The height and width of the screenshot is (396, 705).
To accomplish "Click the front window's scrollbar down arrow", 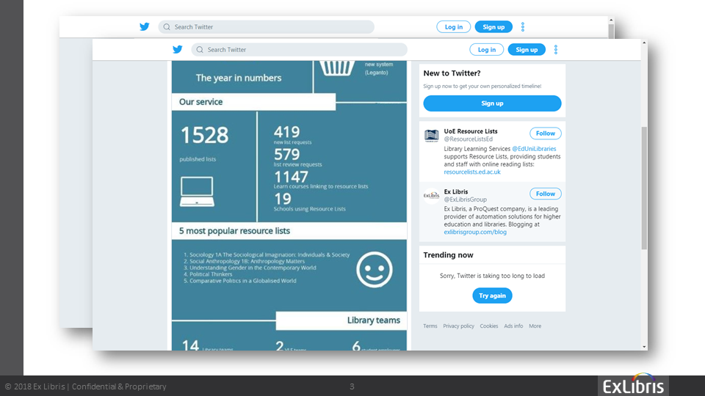I will click(x=644, y=347).
